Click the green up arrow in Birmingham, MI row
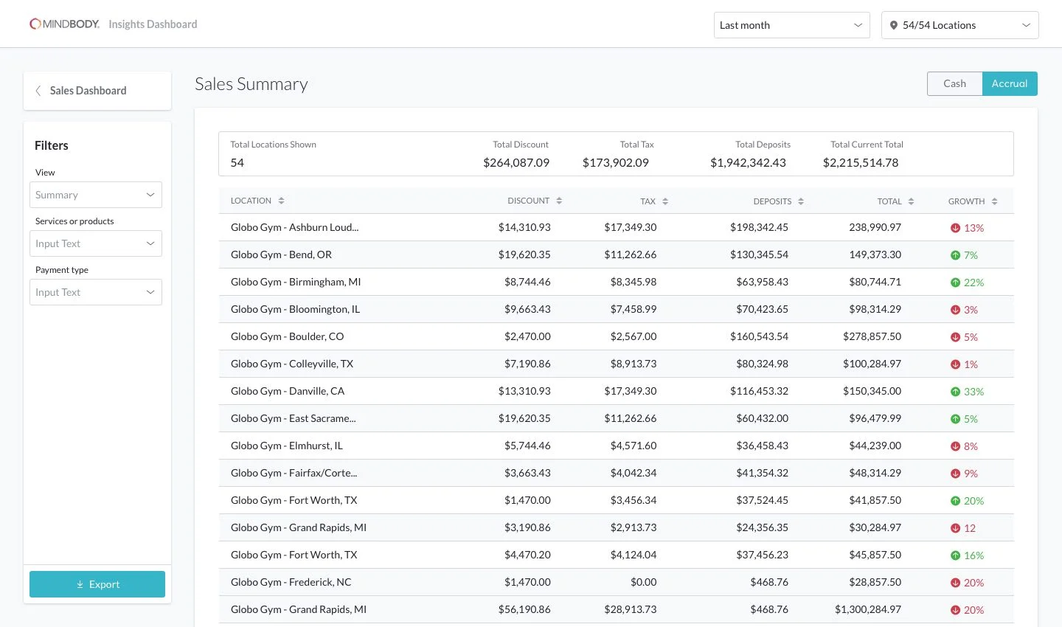This screenshot has height=627, width=1062. coord(955,283)
